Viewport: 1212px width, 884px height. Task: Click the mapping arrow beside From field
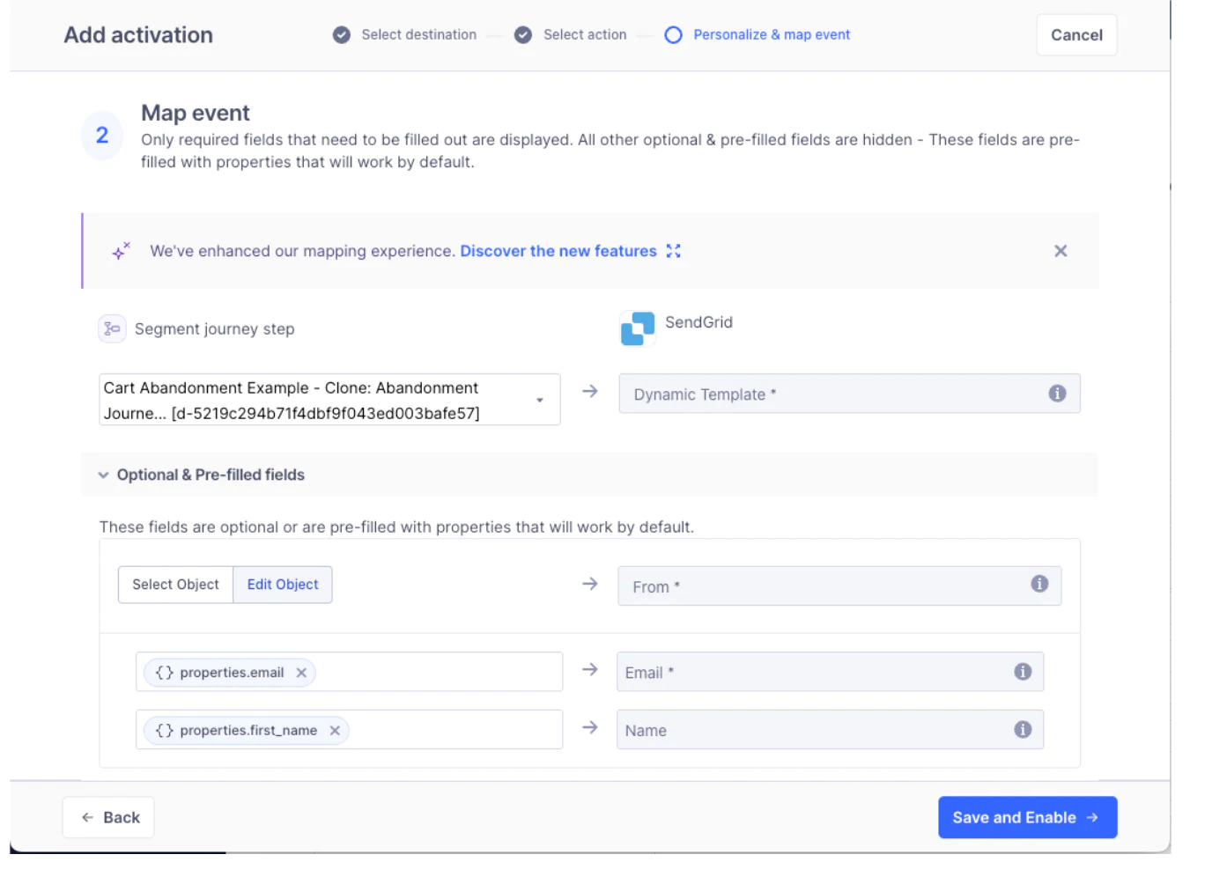tap(590, 584)
